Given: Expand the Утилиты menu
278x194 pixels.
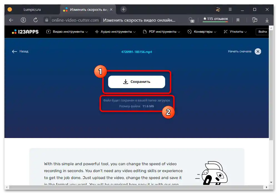Looking at the screenshot, I should [235, 32].
